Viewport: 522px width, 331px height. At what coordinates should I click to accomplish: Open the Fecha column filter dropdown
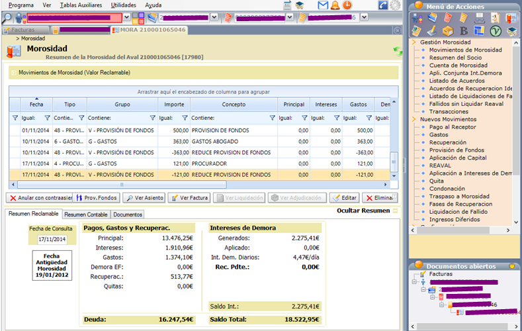[x=47, y=118]
